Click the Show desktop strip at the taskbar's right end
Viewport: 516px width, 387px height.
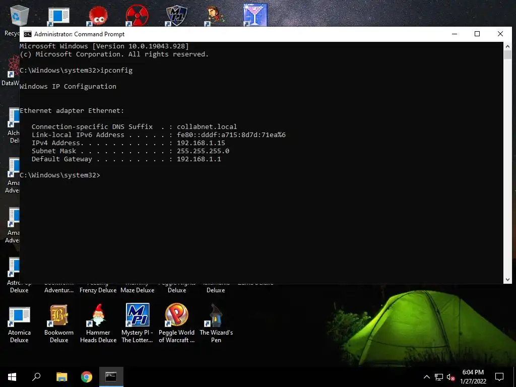pos(514,377)
